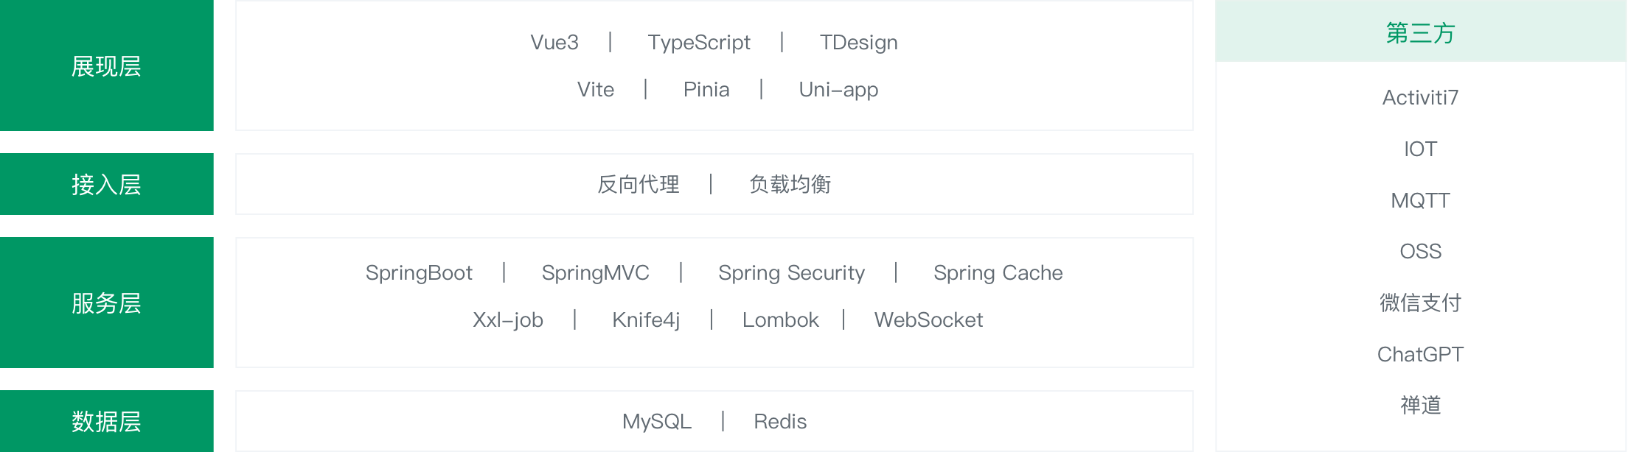Click the SpringBoot label

(x=419, y=273)
